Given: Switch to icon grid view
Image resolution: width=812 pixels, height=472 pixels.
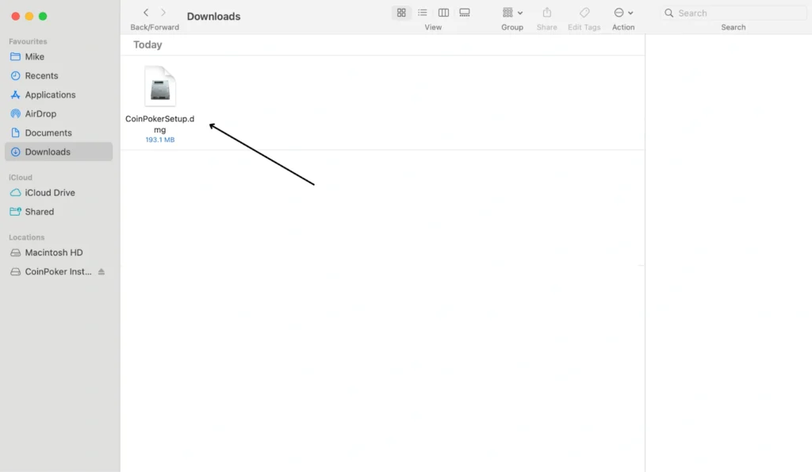Looking at the screenshot, I should (x=401, y=13).
